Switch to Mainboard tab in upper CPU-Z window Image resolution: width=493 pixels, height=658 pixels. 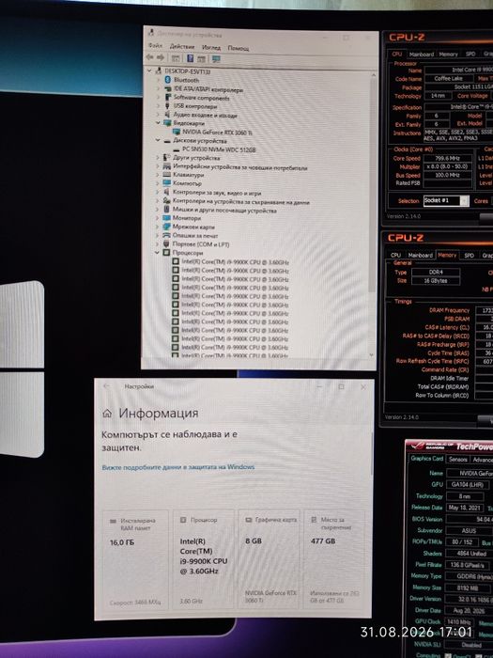pyautogui.click(x=422, y=55)
